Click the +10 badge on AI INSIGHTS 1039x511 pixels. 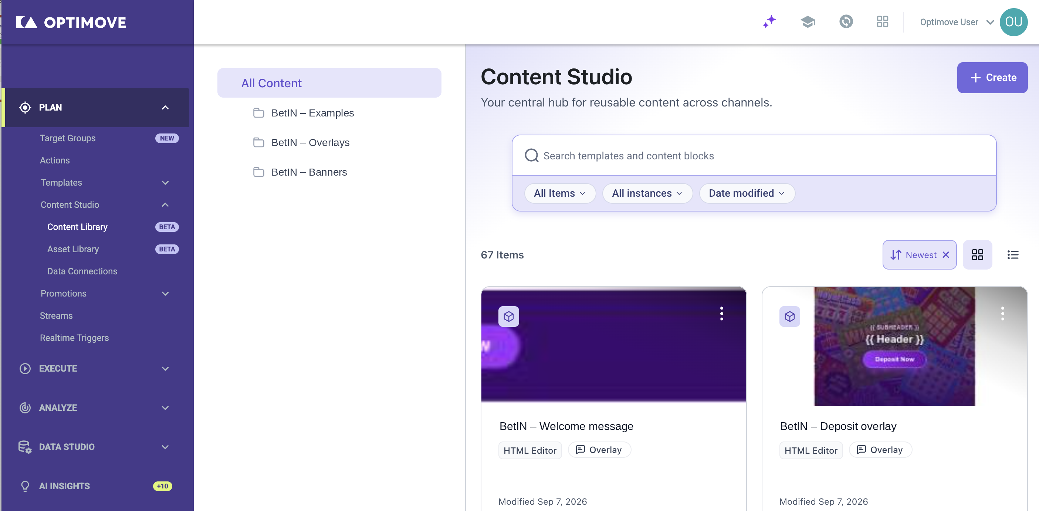162,486
